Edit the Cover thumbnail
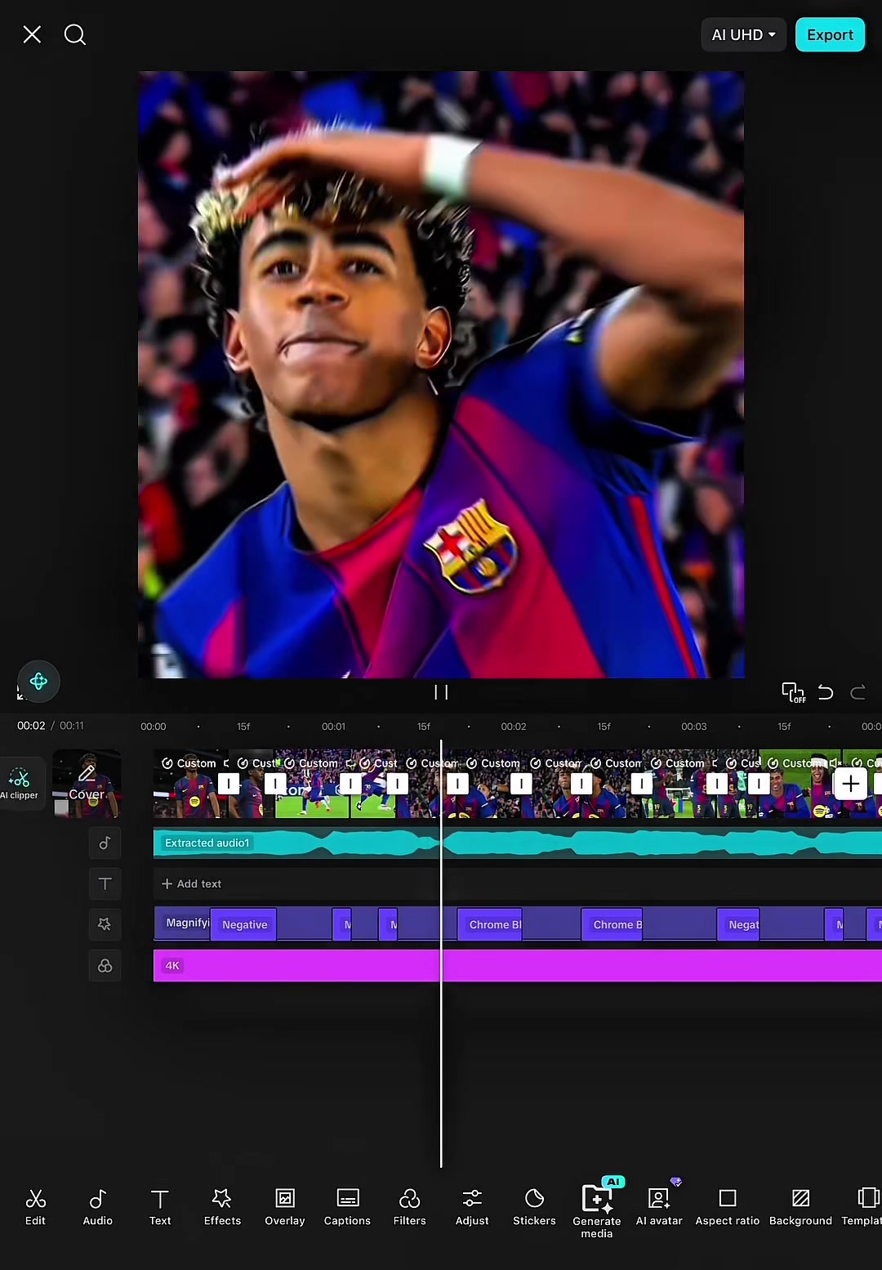Image resolution: width=882 pixels, height=1270 pixels. click(x=87, y=783)
